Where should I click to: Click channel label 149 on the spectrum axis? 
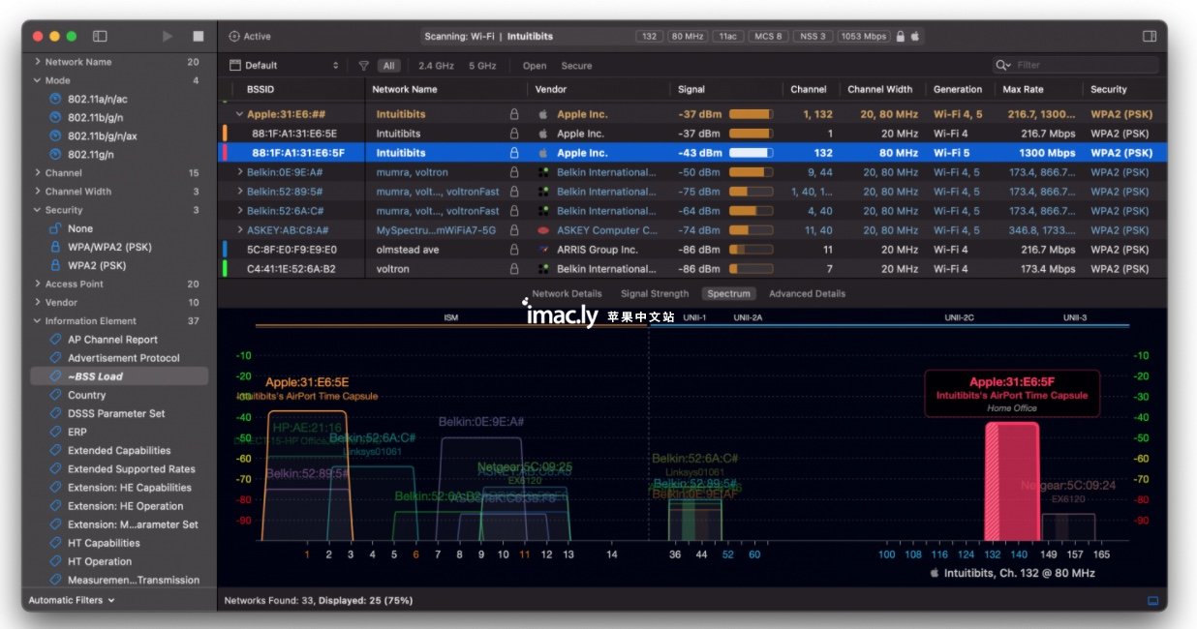(1048, 554)
